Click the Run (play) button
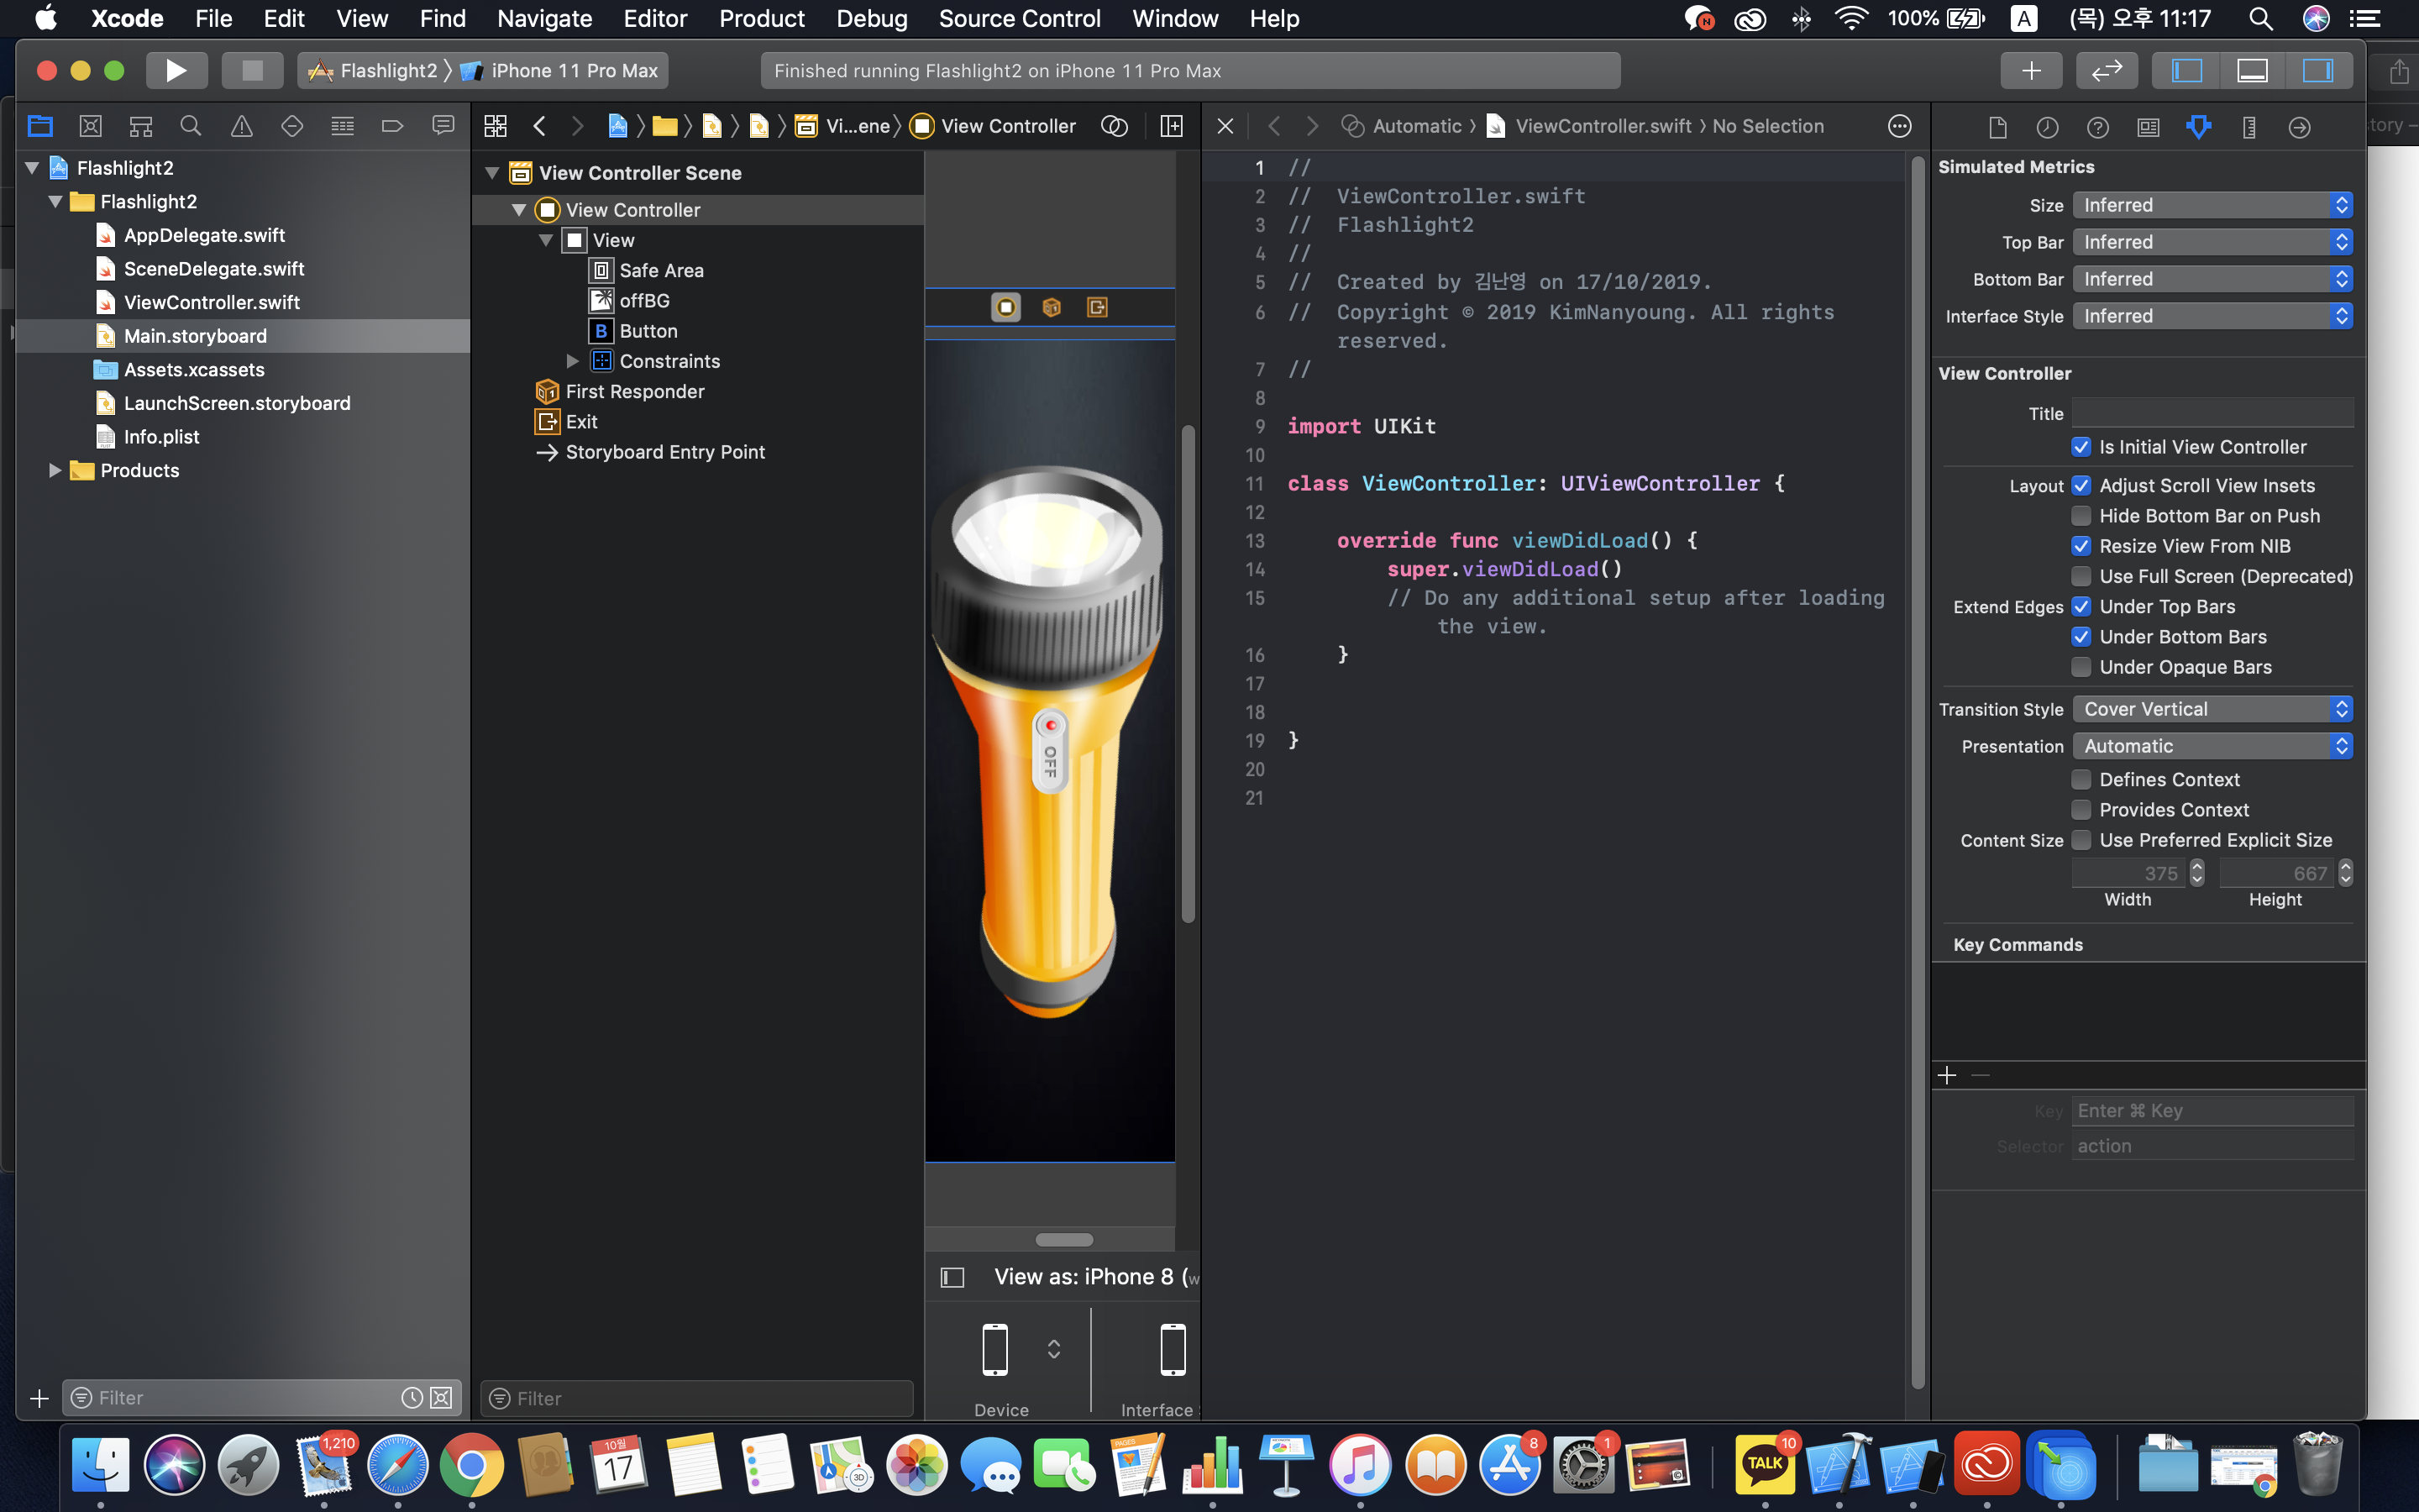The height and width of the screenshot is (1512, 2419). coord(176,70)
